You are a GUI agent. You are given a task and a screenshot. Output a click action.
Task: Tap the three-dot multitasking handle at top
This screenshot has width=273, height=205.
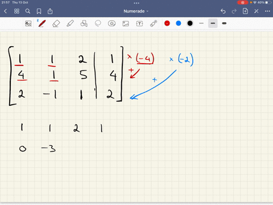pyautogui.click(x=136, y=3)
